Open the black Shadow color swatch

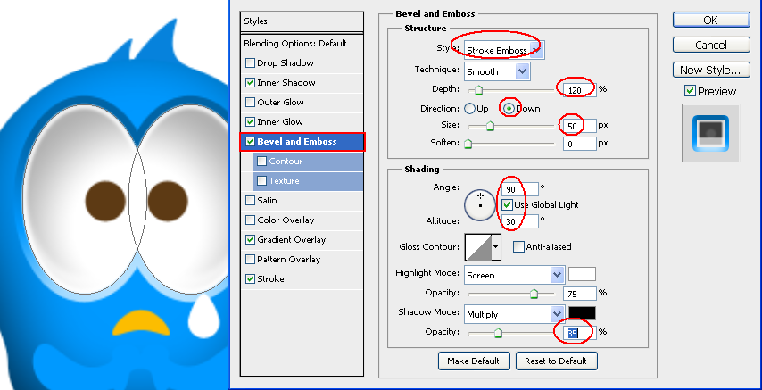click(x=582, y=313)
